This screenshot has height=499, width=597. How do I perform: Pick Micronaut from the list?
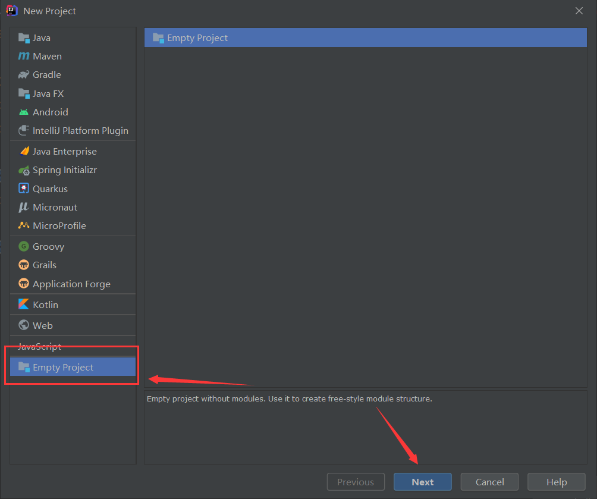tap(73, 207)
